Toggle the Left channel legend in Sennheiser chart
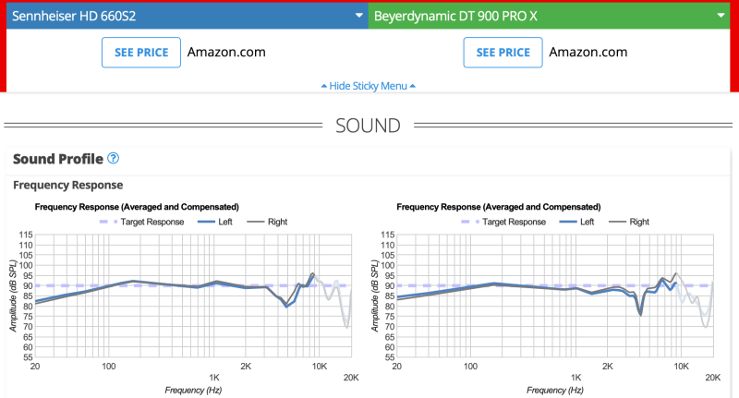Image resolution: width=739 pixels, height=398 pixels. click(x=218, y=222)
